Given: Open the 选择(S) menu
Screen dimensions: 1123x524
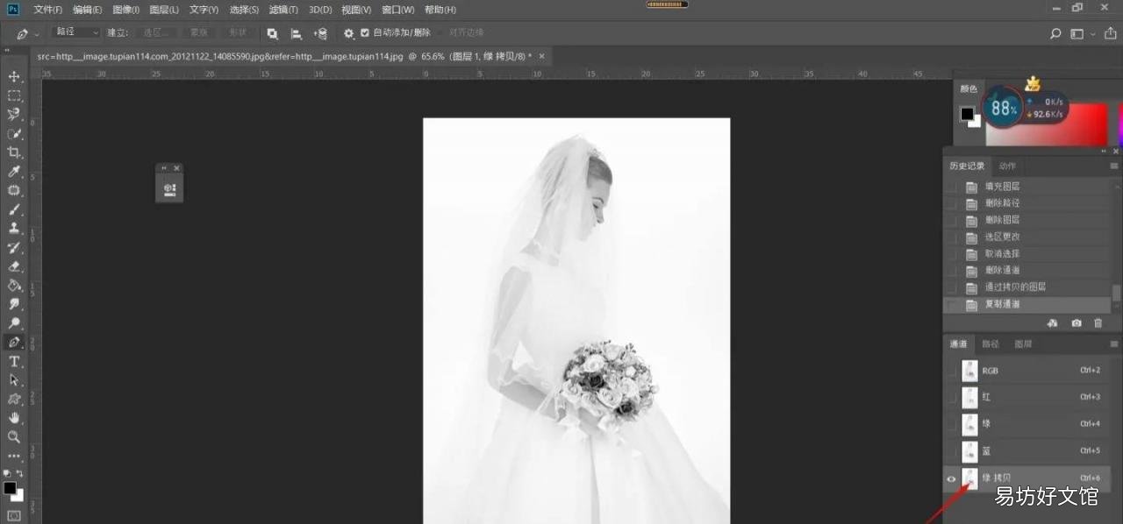Looking at the screenshot, I should click(x=244, y=10).
